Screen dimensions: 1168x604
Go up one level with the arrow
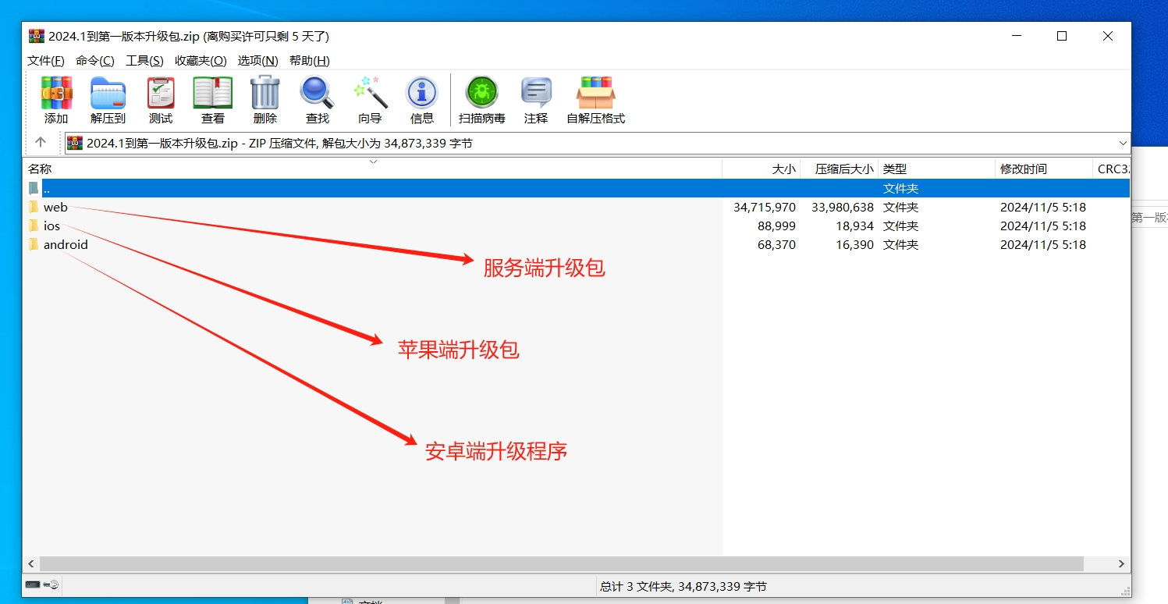point(41,143)
